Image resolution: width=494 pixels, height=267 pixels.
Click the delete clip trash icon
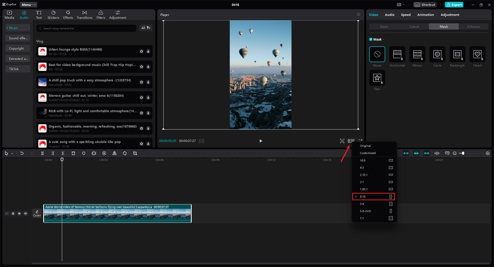(x=73, y=153)
